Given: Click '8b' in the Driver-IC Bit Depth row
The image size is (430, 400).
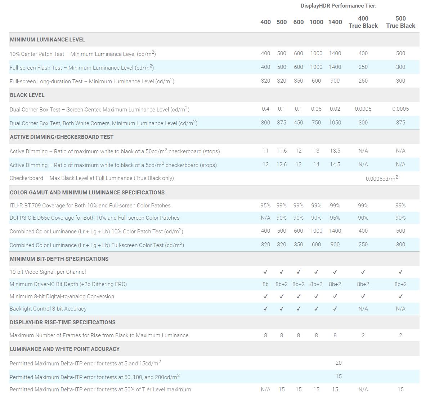Looking at the screenshot, I should [265, 284].
